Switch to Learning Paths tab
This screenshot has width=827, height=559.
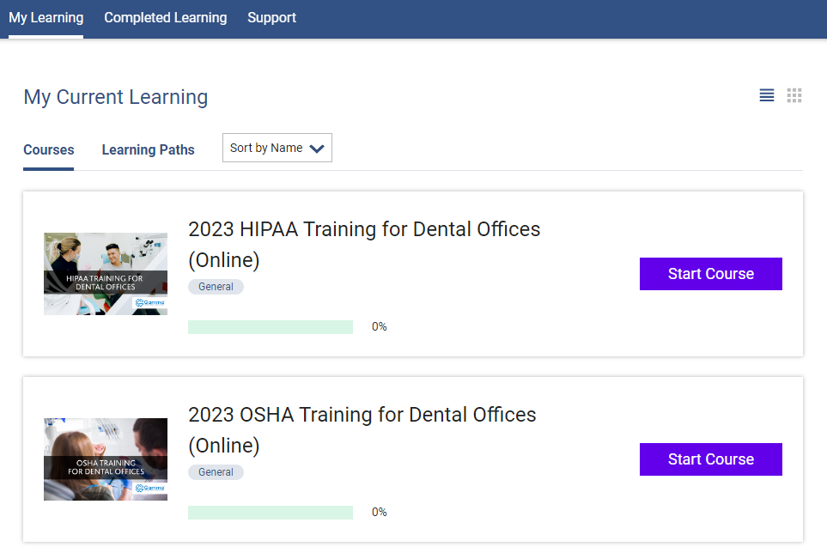pos(148,149)
